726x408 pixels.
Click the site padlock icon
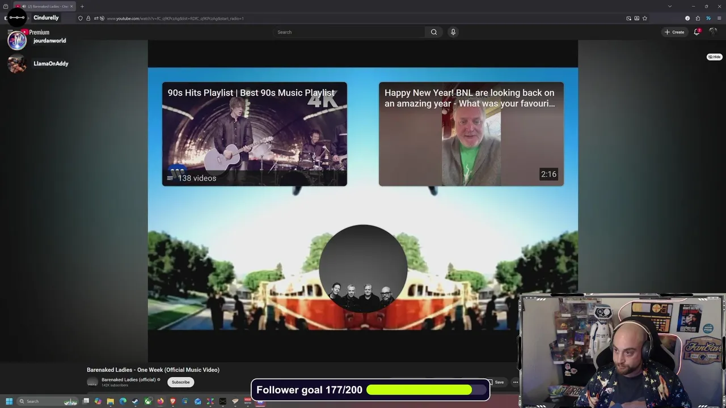coord(88,18)
